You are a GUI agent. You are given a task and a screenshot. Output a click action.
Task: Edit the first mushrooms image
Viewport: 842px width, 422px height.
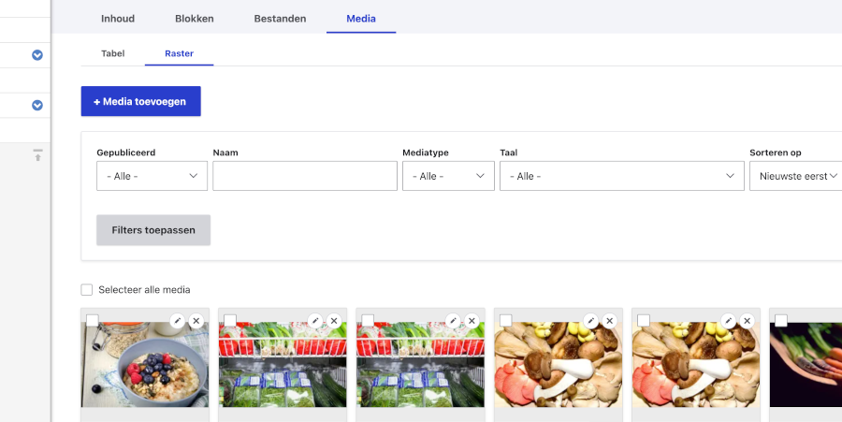pyautogui.click(x=590, y=321)
